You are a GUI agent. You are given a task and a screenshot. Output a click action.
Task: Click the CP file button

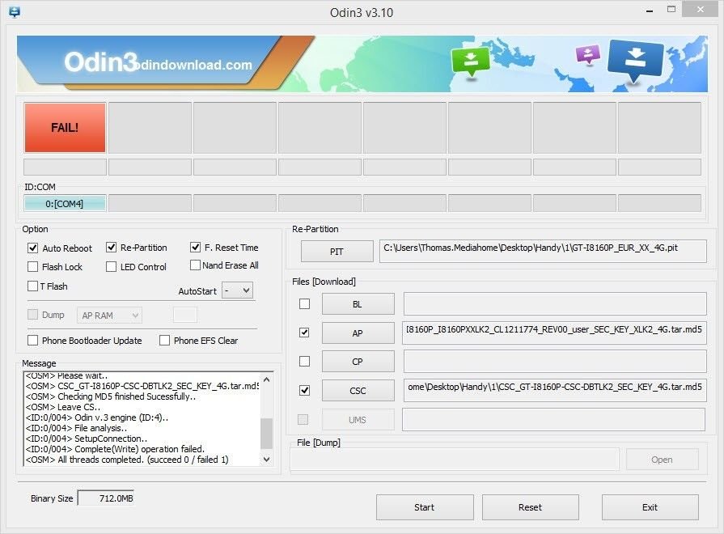pyautogui.click(x=358, y=361)
